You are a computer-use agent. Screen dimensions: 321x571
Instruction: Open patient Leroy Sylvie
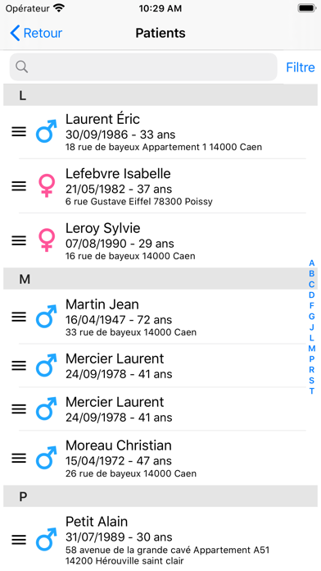pyautogui.click(x=160, y=240)
